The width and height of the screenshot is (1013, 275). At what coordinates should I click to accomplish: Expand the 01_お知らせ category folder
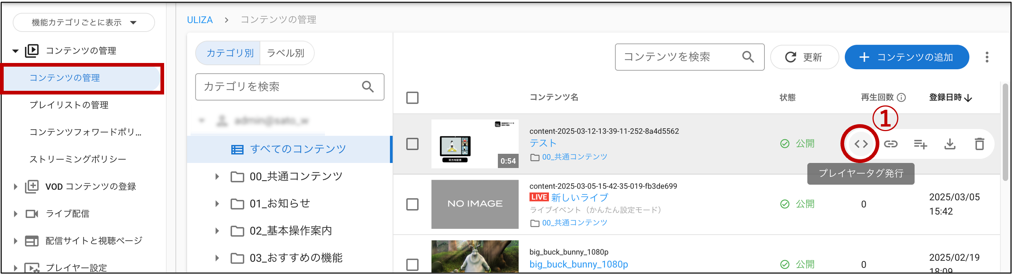[x=217, y=204]
